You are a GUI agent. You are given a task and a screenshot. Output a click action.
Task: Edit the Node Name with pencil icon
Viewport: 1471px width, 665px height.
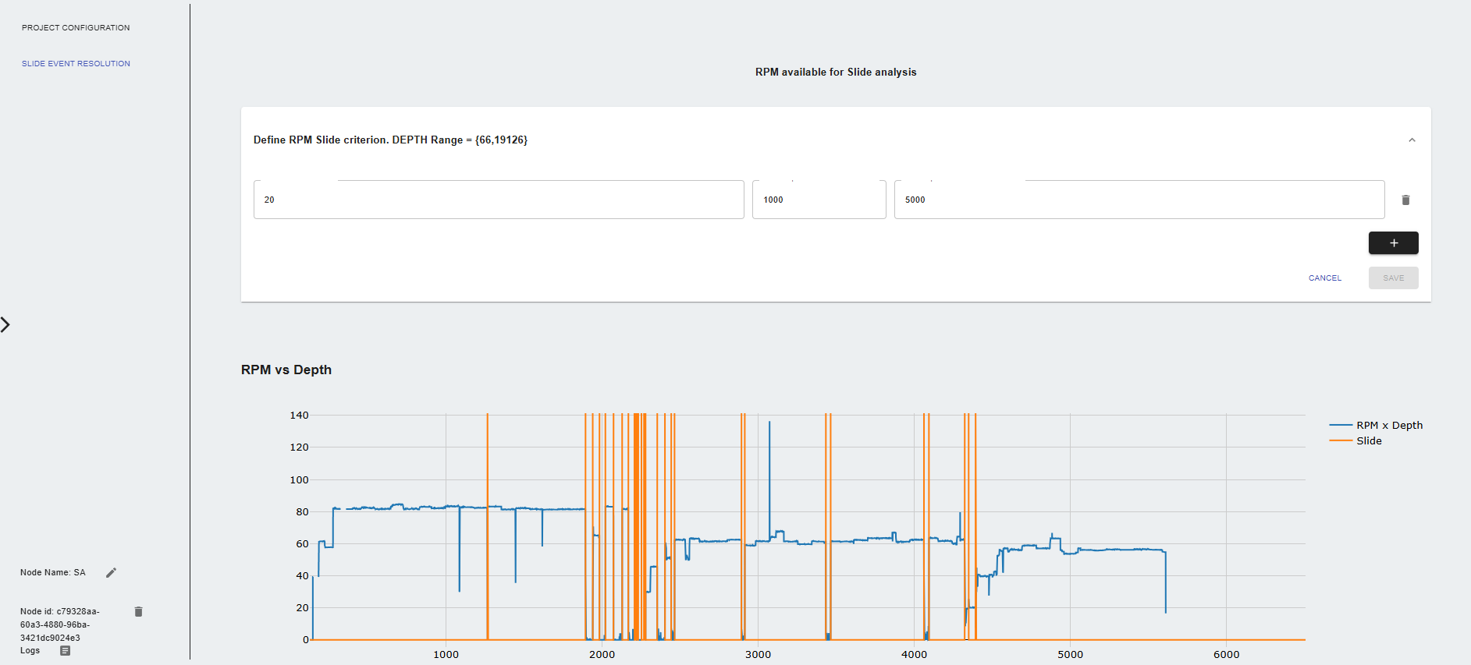[111, 573]
